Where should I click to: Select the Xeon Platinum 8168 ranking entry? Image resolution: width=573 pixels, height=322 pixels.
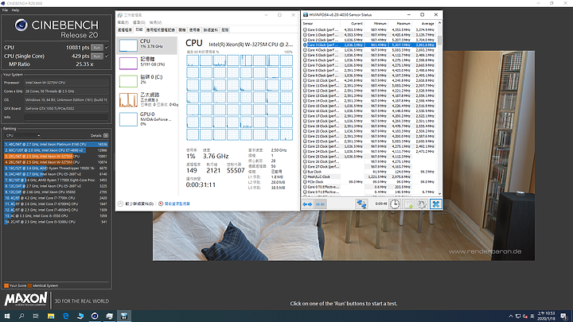pyautogui.click(x=57, y=144)
